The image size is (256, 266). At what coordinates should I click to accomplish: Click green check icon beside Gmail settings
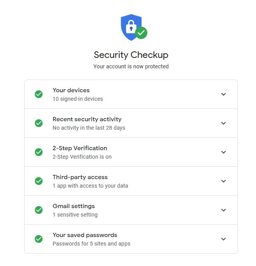coord(39,210)
